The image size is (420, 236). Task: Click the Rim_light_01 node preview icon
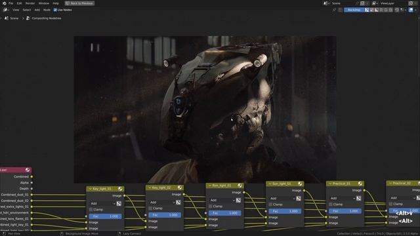240,186
